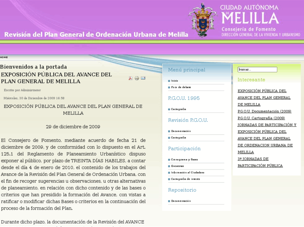Click the email envelope icon to send article

click(x=143, y=78)
